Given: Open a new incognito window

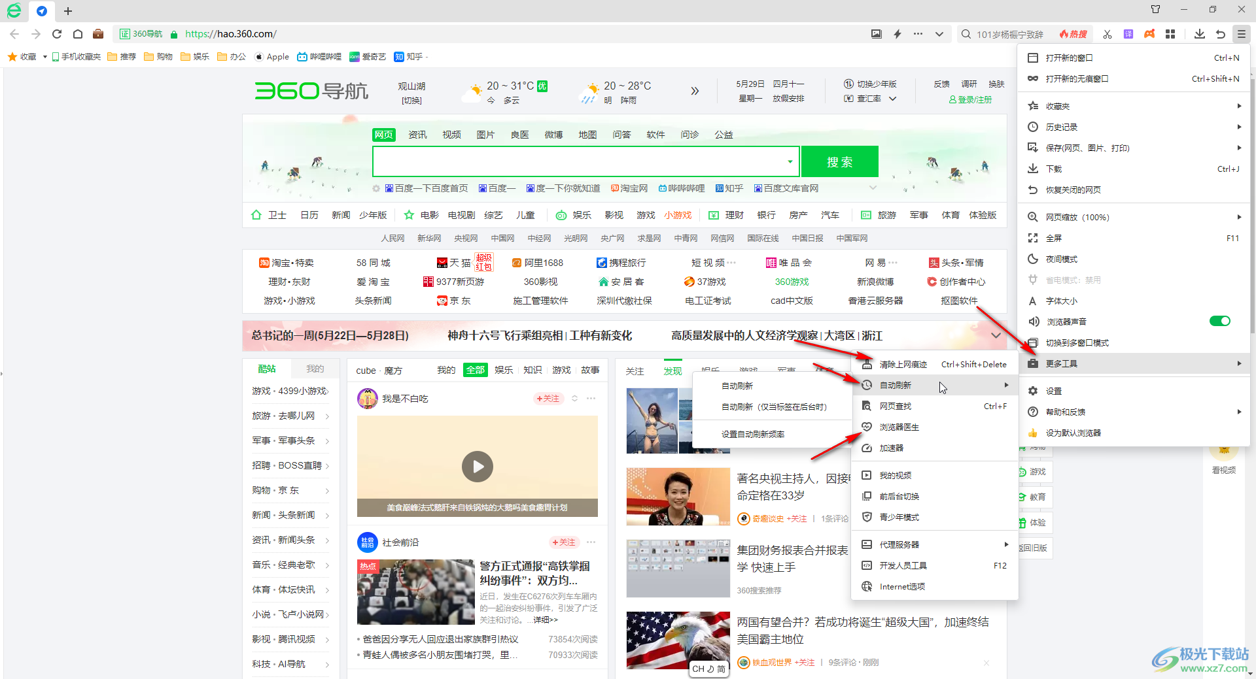Looking at the screenshot, I should tap(1134, 78).
